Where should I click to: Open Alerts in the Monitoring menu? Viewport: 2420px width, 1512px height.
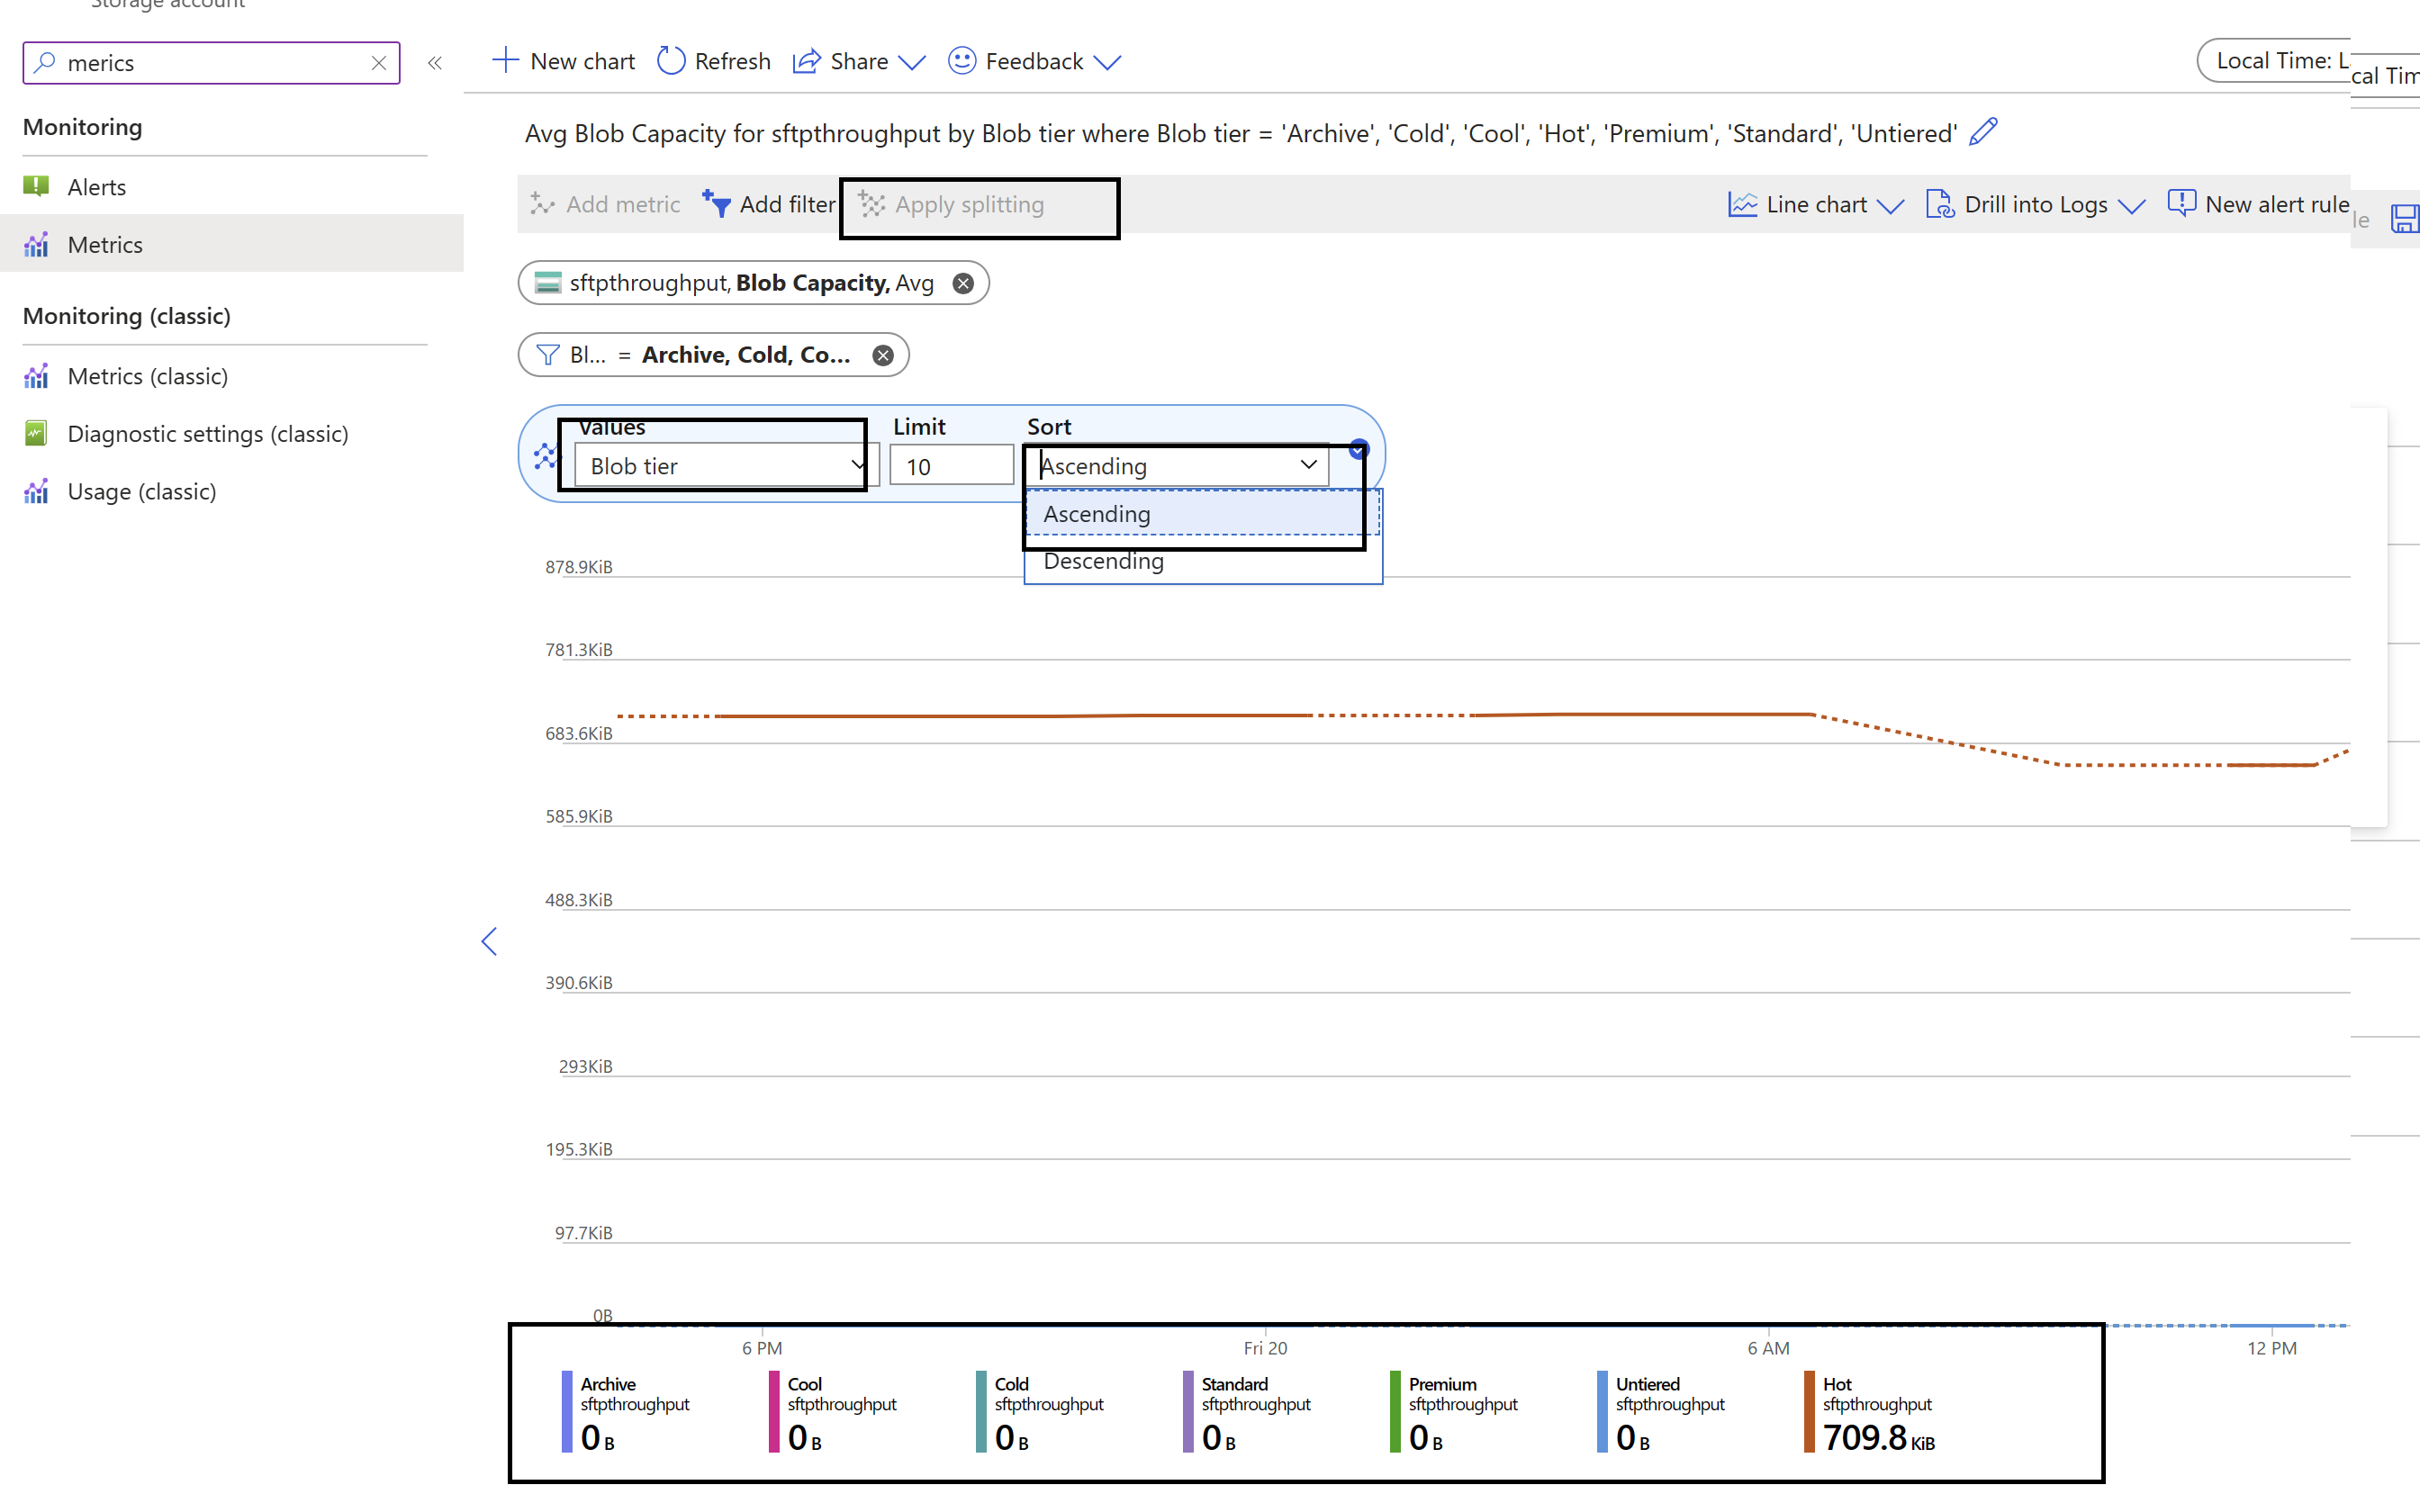[x=96, y=187]
